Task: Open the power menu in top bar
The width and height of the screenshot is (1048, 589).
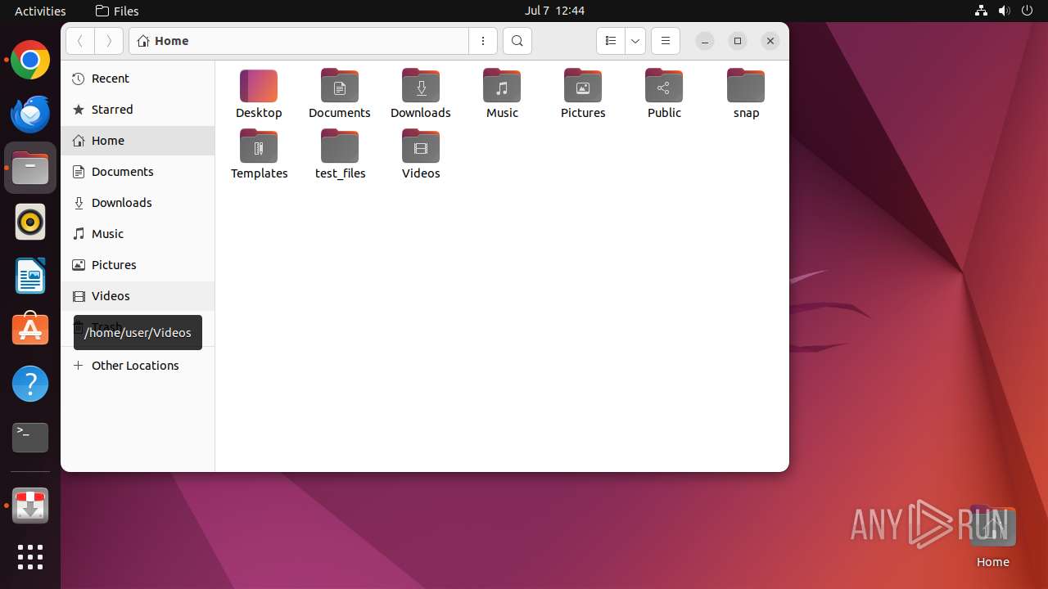Action: 1027,11
